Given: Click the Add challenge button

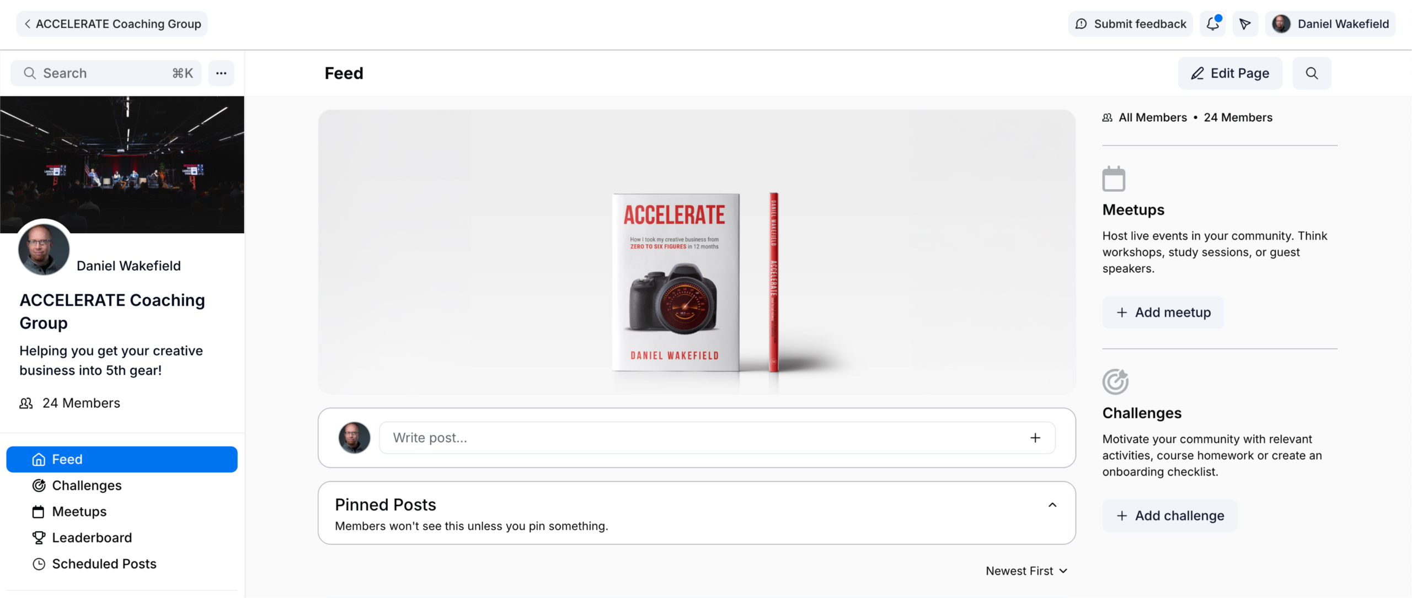Looking at the screenshot, I should 1170,516.
